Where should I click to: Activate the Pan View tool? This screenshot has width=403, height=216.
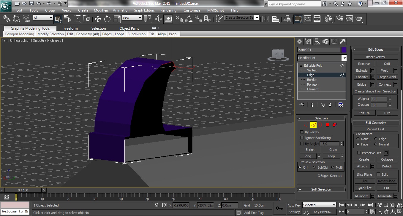[386, 212]
